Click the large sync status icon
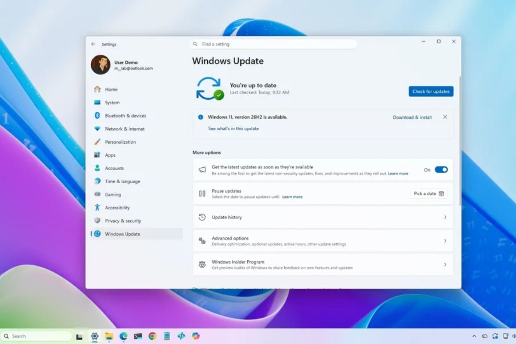 (x=209, y=88)
